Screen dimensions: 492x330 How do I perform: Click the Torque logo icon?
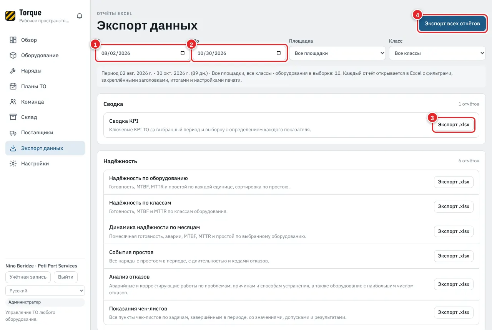click(10, 16)
